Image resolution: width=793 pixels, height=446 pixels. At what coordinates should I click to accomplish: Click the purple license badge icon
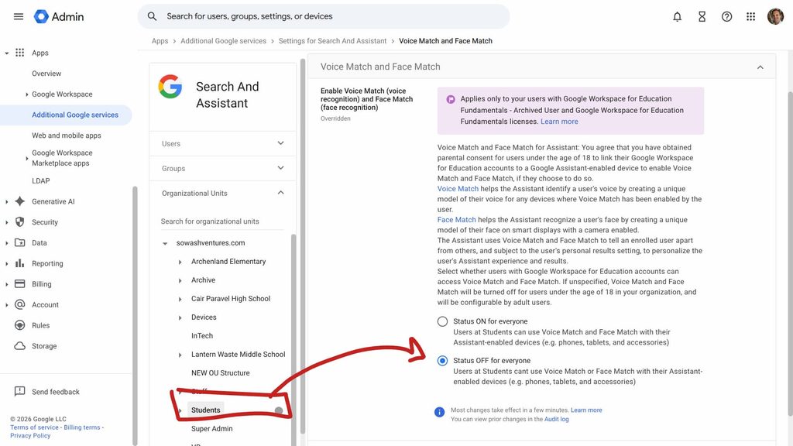tap(451, 99)
